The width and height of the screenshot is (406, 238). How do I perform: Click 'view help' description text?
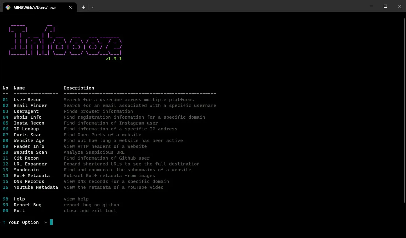tap(76, 199)
